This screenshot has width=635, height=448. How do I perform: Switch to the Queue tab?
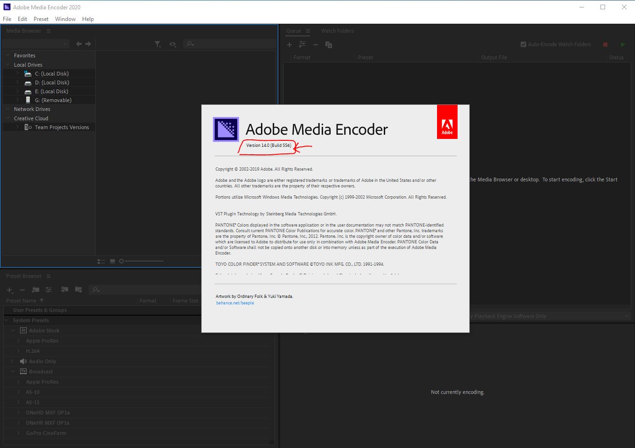tap(294, 31)
